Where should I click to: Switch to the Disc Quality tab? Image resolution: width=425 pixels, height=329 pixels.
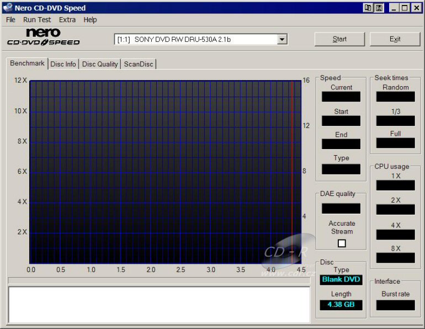pos(100,64)
